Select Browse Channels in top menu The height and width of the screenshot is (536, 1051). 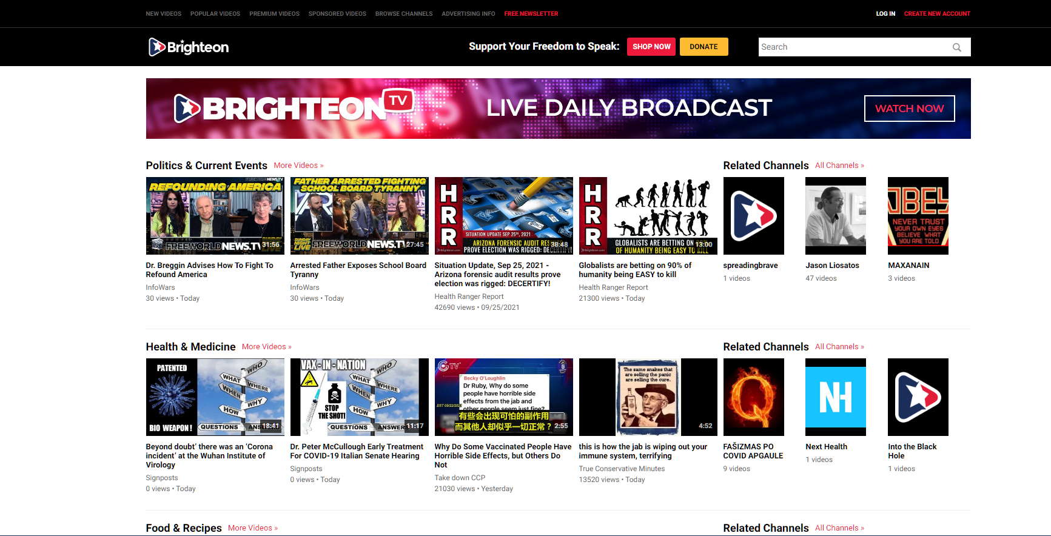click(404, 13)
